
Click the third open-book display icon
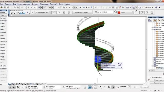coord(152,13)
